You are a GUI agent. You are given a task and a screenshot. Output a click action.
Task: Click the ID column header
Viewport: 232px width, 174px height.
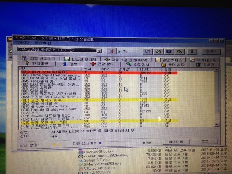[51, 68]
